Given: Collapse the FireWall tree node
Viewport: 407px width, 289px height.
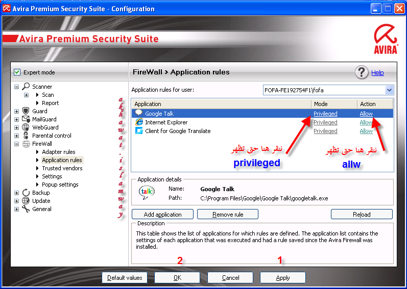Looking at the screenshot, I should tap(17, 144).
